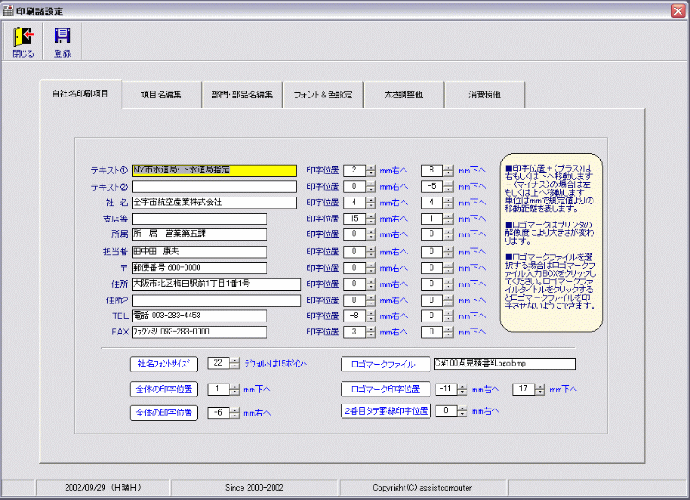Click the empty 住所2 input field
The width and height of the screenshot is (690, 500).
[216, 300]
